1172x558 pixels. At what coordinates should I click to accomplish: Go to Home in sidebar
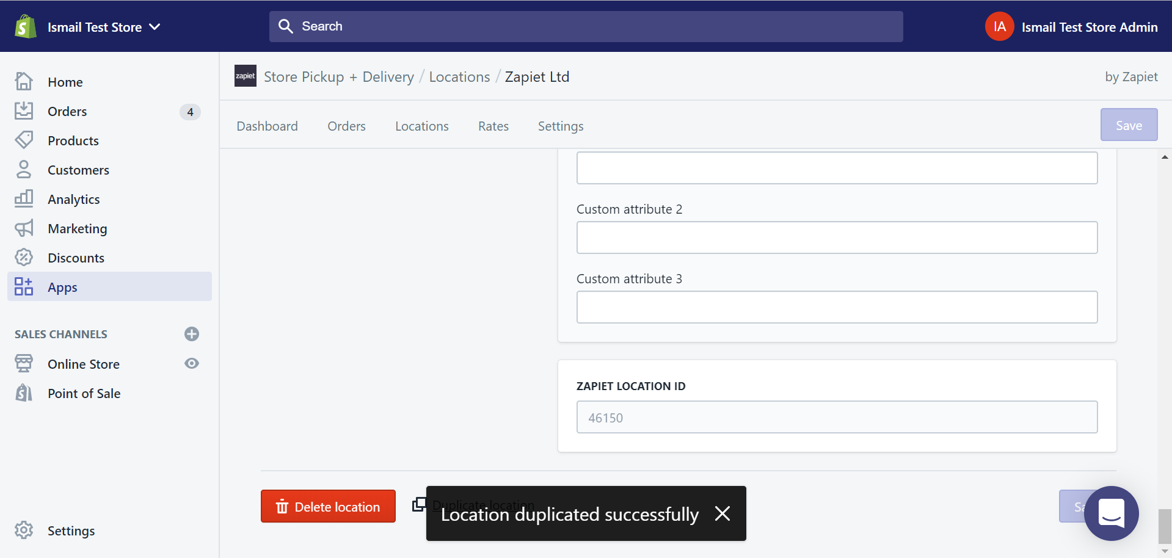[x=65, y=82]
